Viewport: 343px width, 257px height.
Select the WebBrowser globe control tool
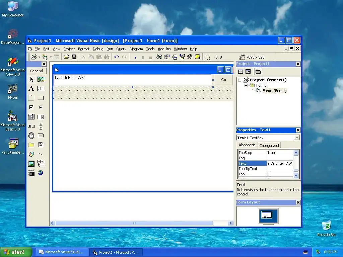[41, 173]
